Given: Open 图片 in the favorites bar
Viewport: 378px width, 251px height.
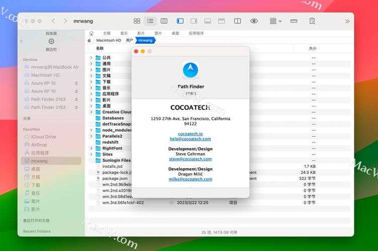Looking at the screenshot, I should (x=158, y=33).
